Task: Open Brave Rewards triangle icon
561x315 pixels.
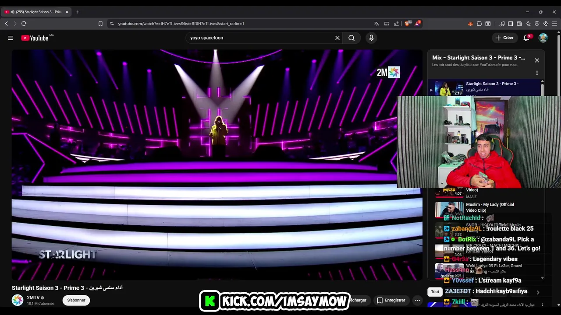Action: pyautogui.click(x=417, y=24)
